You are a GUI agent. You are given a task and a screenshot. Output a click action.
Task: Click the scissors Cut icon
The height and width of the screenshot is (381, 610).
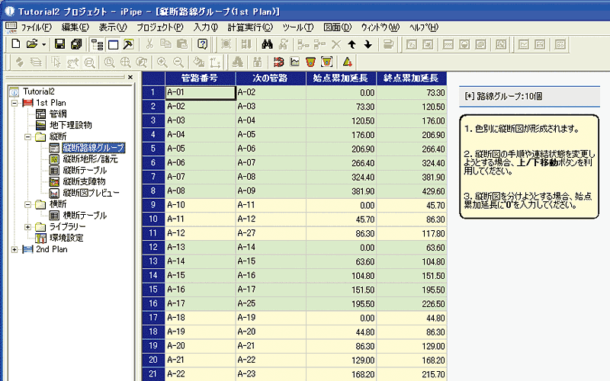(149, 44)
